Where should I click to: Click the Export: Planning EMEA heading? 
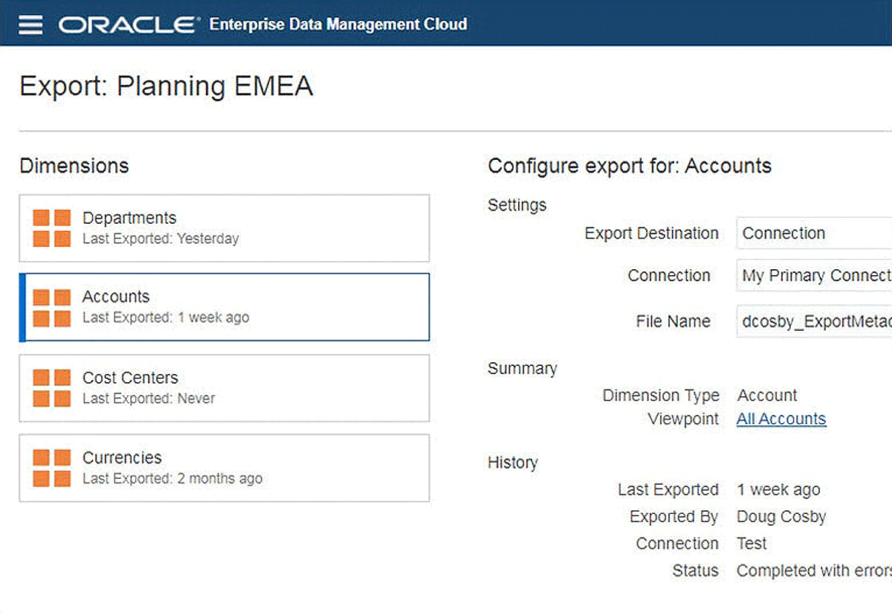pyautogui.click(x=166, y=86)
